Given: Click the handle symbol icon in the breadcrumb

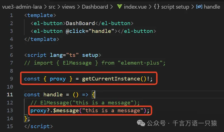Looking at the screenshot, I should (x=199, y=6).
